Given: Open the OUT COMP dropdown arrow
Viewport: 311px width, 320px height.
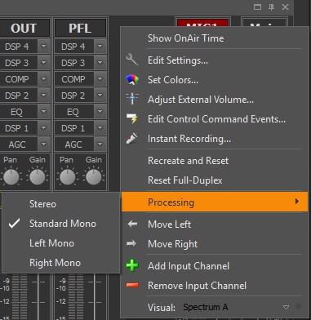Looking at the screenshot, I should tap(44, 79).
